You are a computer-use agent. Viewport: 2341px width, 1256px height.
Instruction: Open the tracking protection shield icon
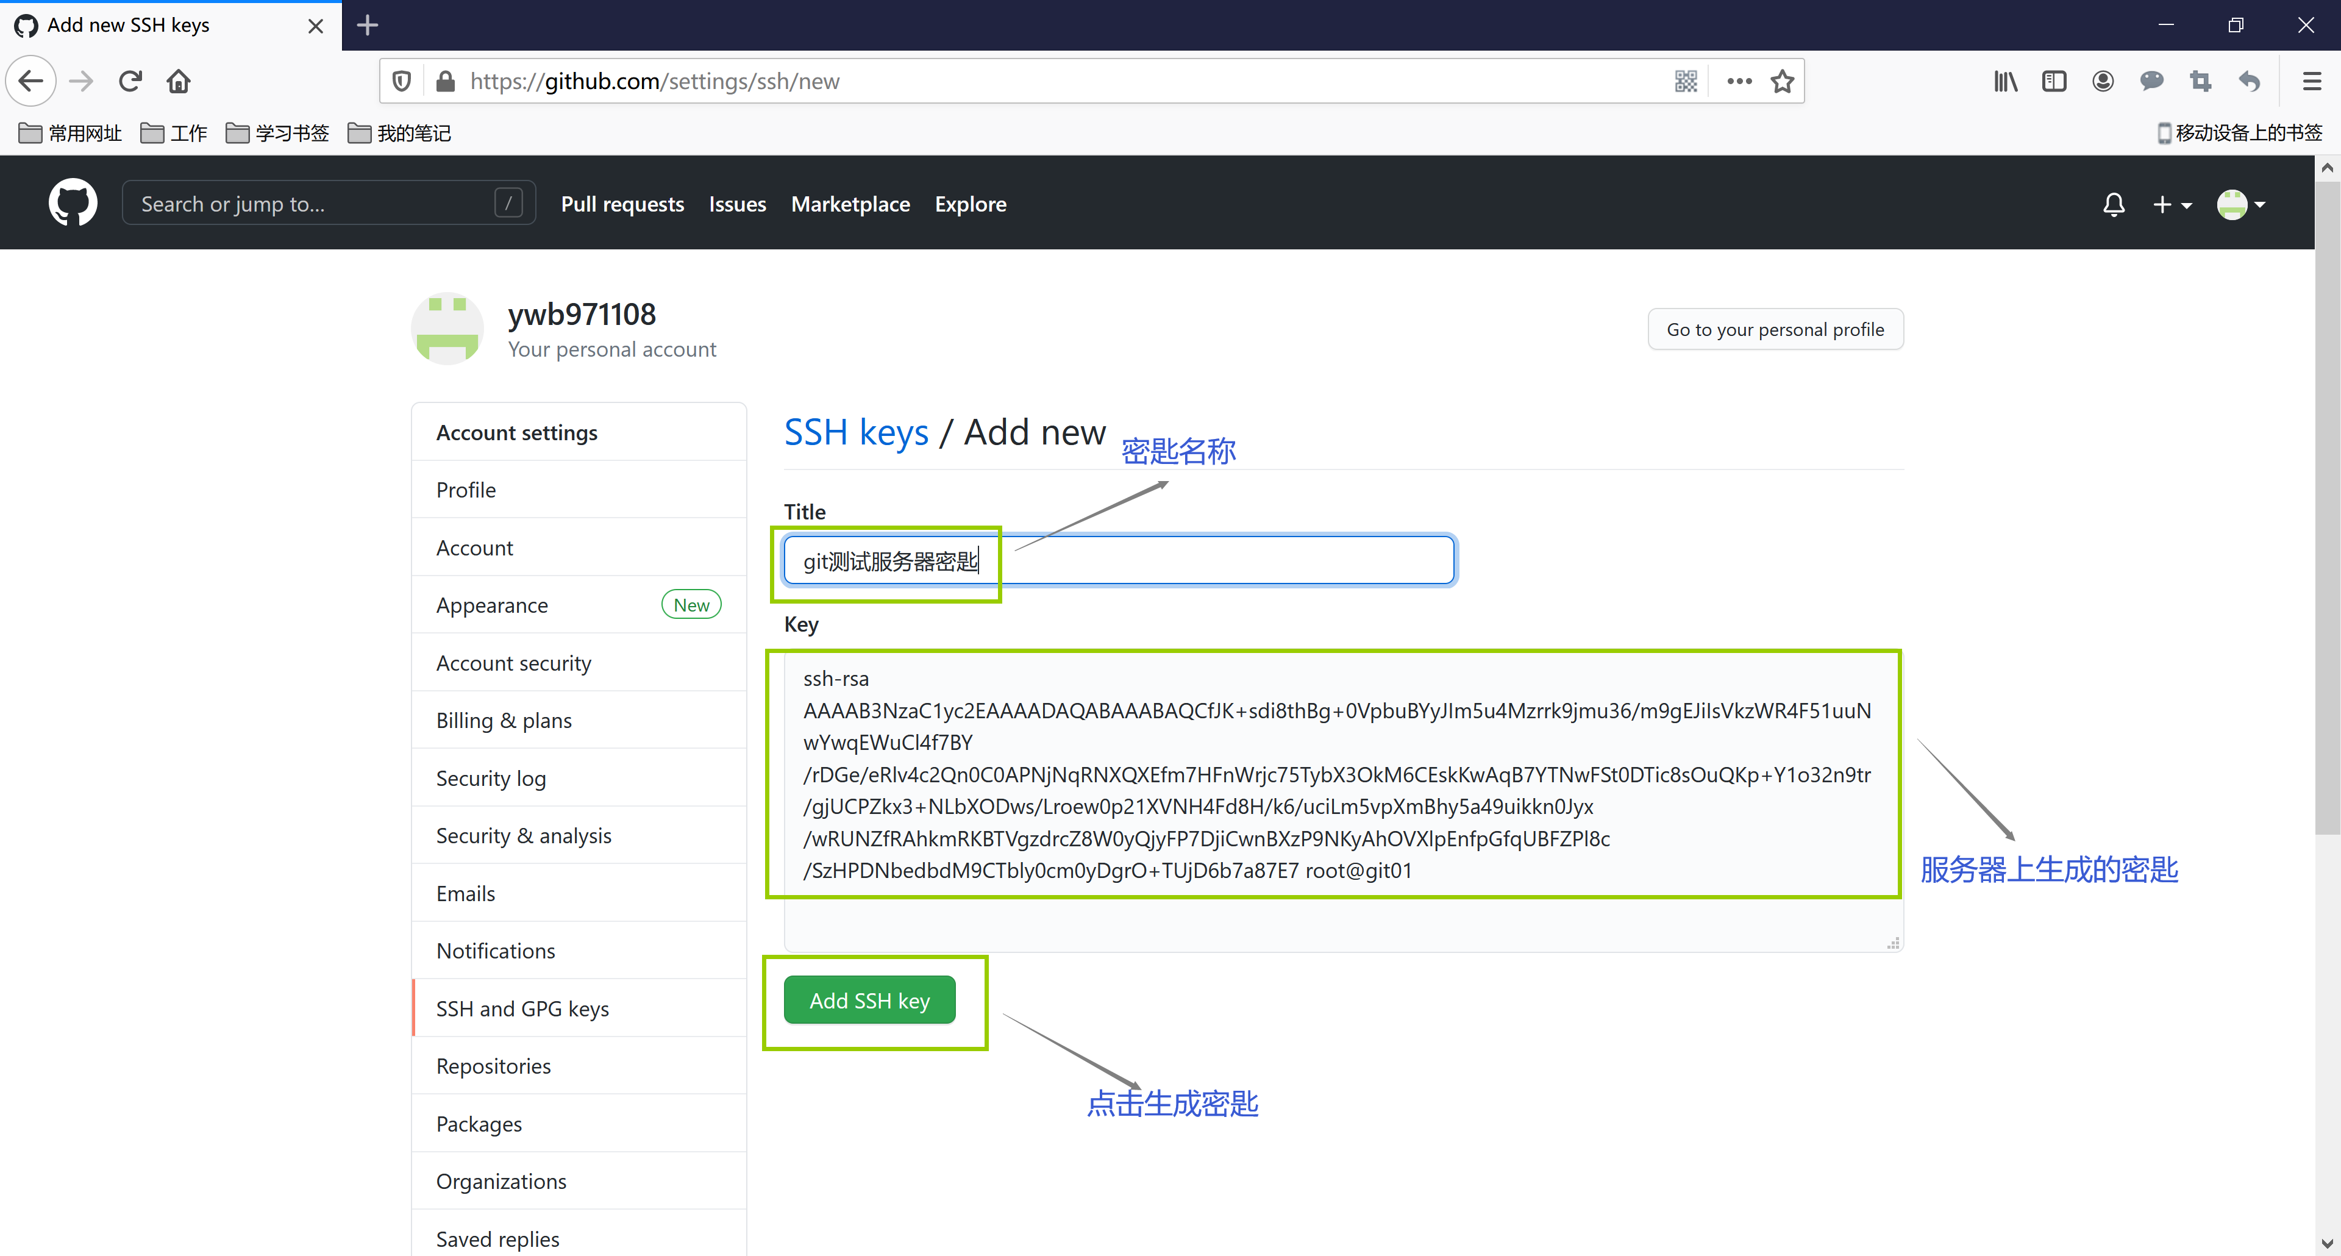402,81
